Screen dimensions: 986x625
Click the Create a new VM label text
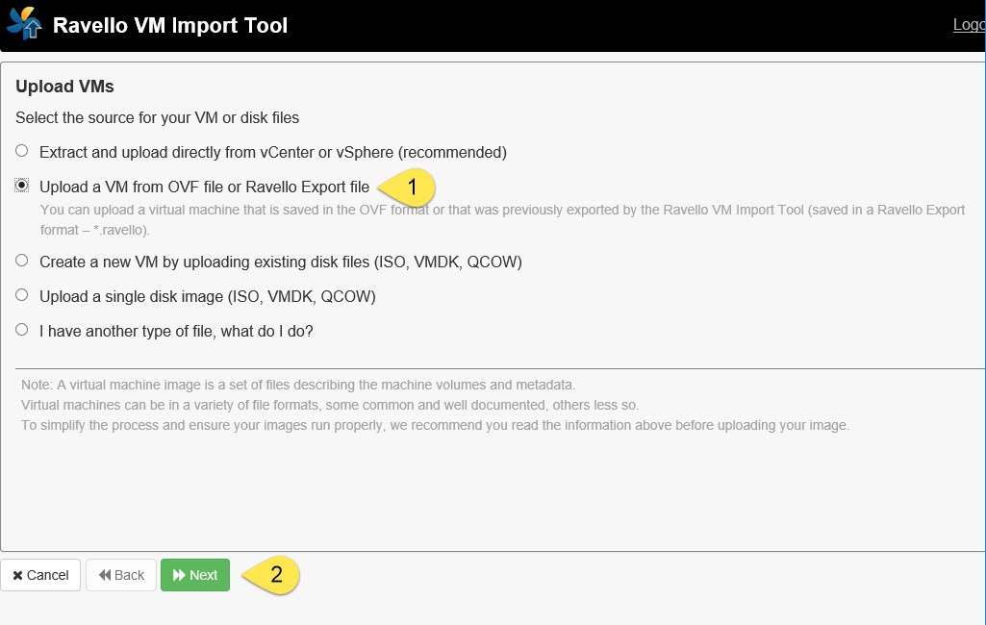pyautogui.click(x=280, y=262)
